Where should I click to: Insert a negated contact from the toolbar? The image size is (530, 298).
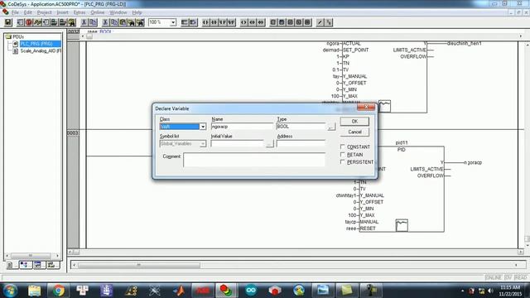(214, 22)
